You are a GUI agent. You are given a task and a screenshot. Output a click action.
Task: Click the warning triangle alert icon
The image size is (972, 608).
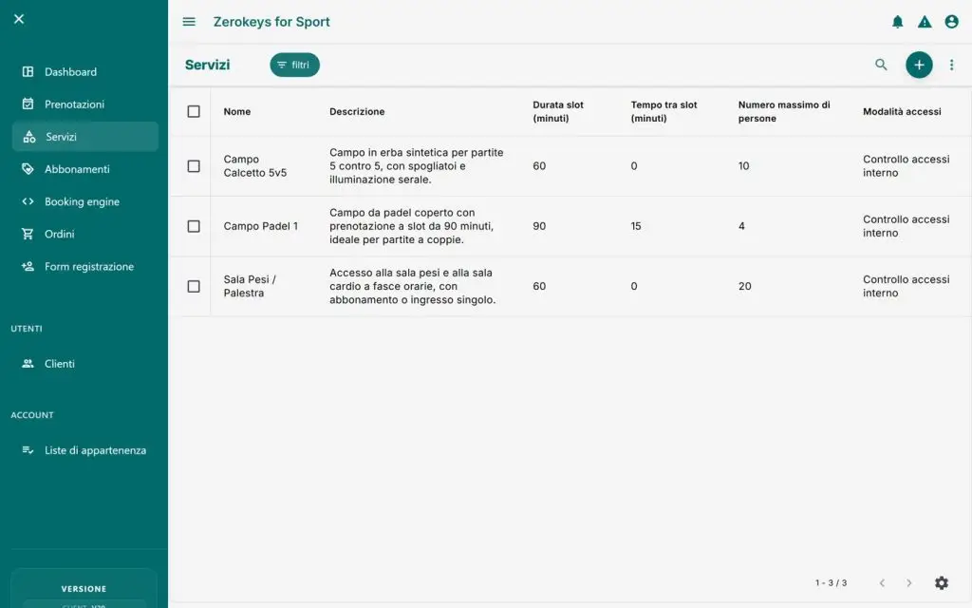(x=925, y=22)
